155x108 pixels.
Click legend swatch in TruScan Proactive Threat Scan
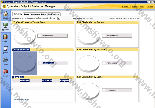pyautogui.click(x=40, y=36)
